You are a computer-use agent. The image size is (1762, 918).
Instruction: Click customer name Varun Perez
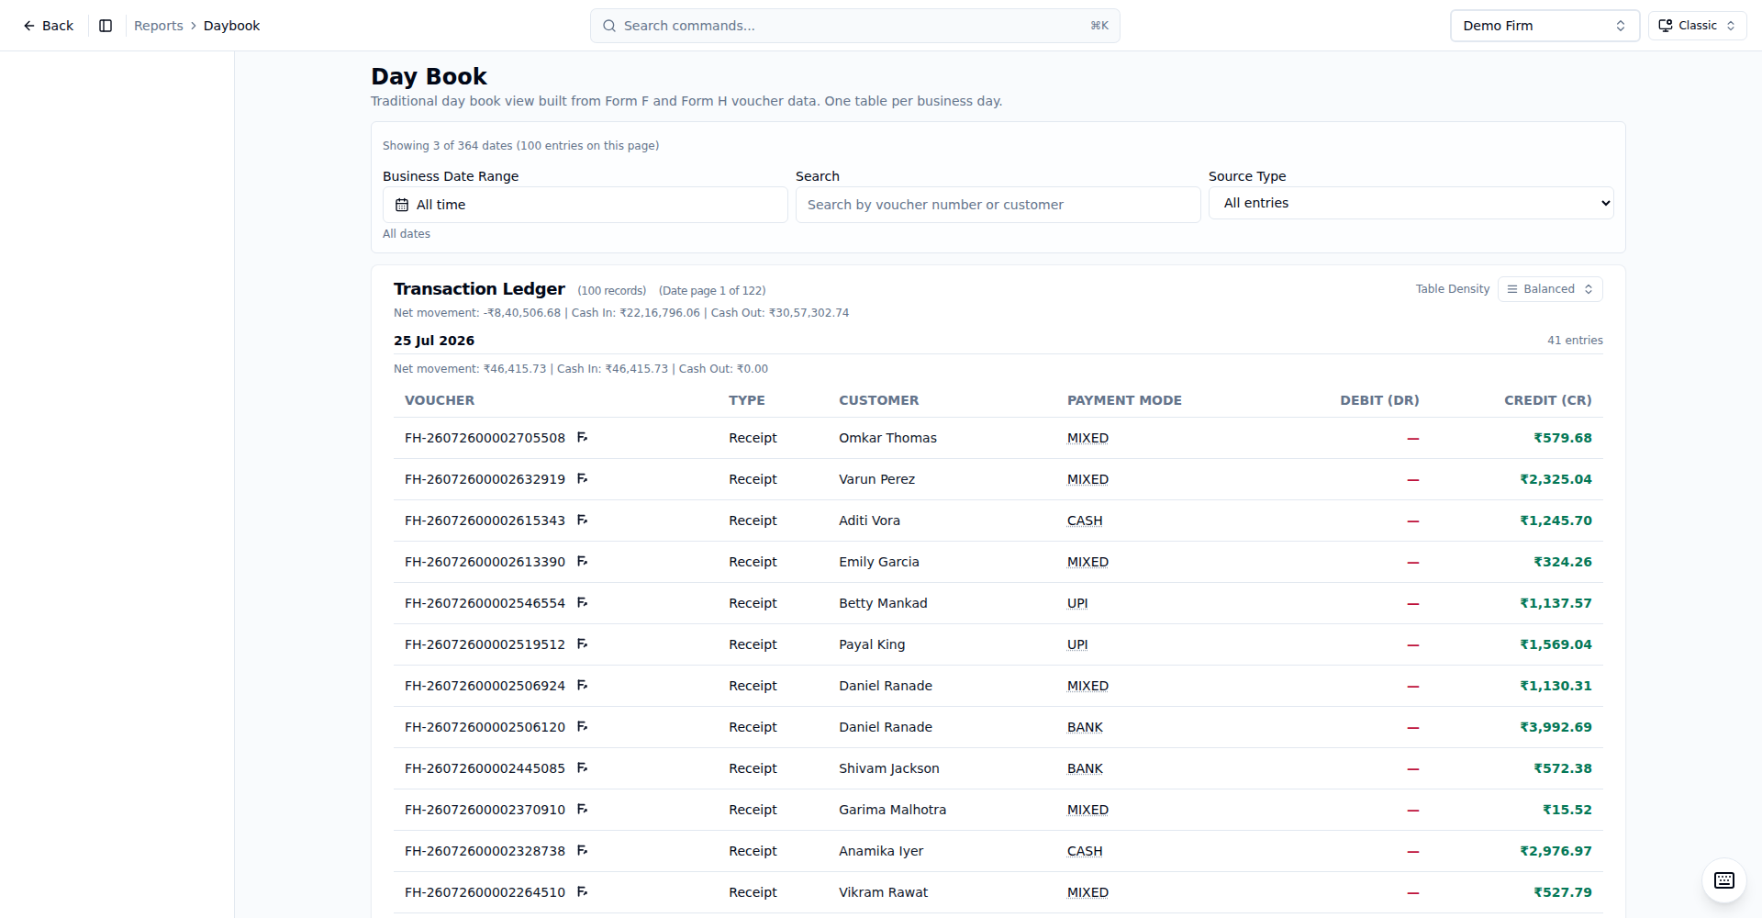(x=876, y=479)
